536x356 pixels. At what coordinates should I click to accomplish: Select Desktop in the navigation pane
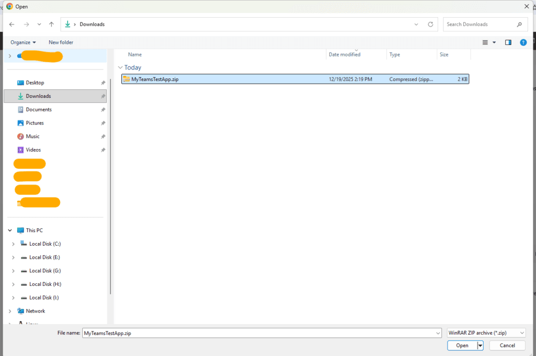[35, 83]
